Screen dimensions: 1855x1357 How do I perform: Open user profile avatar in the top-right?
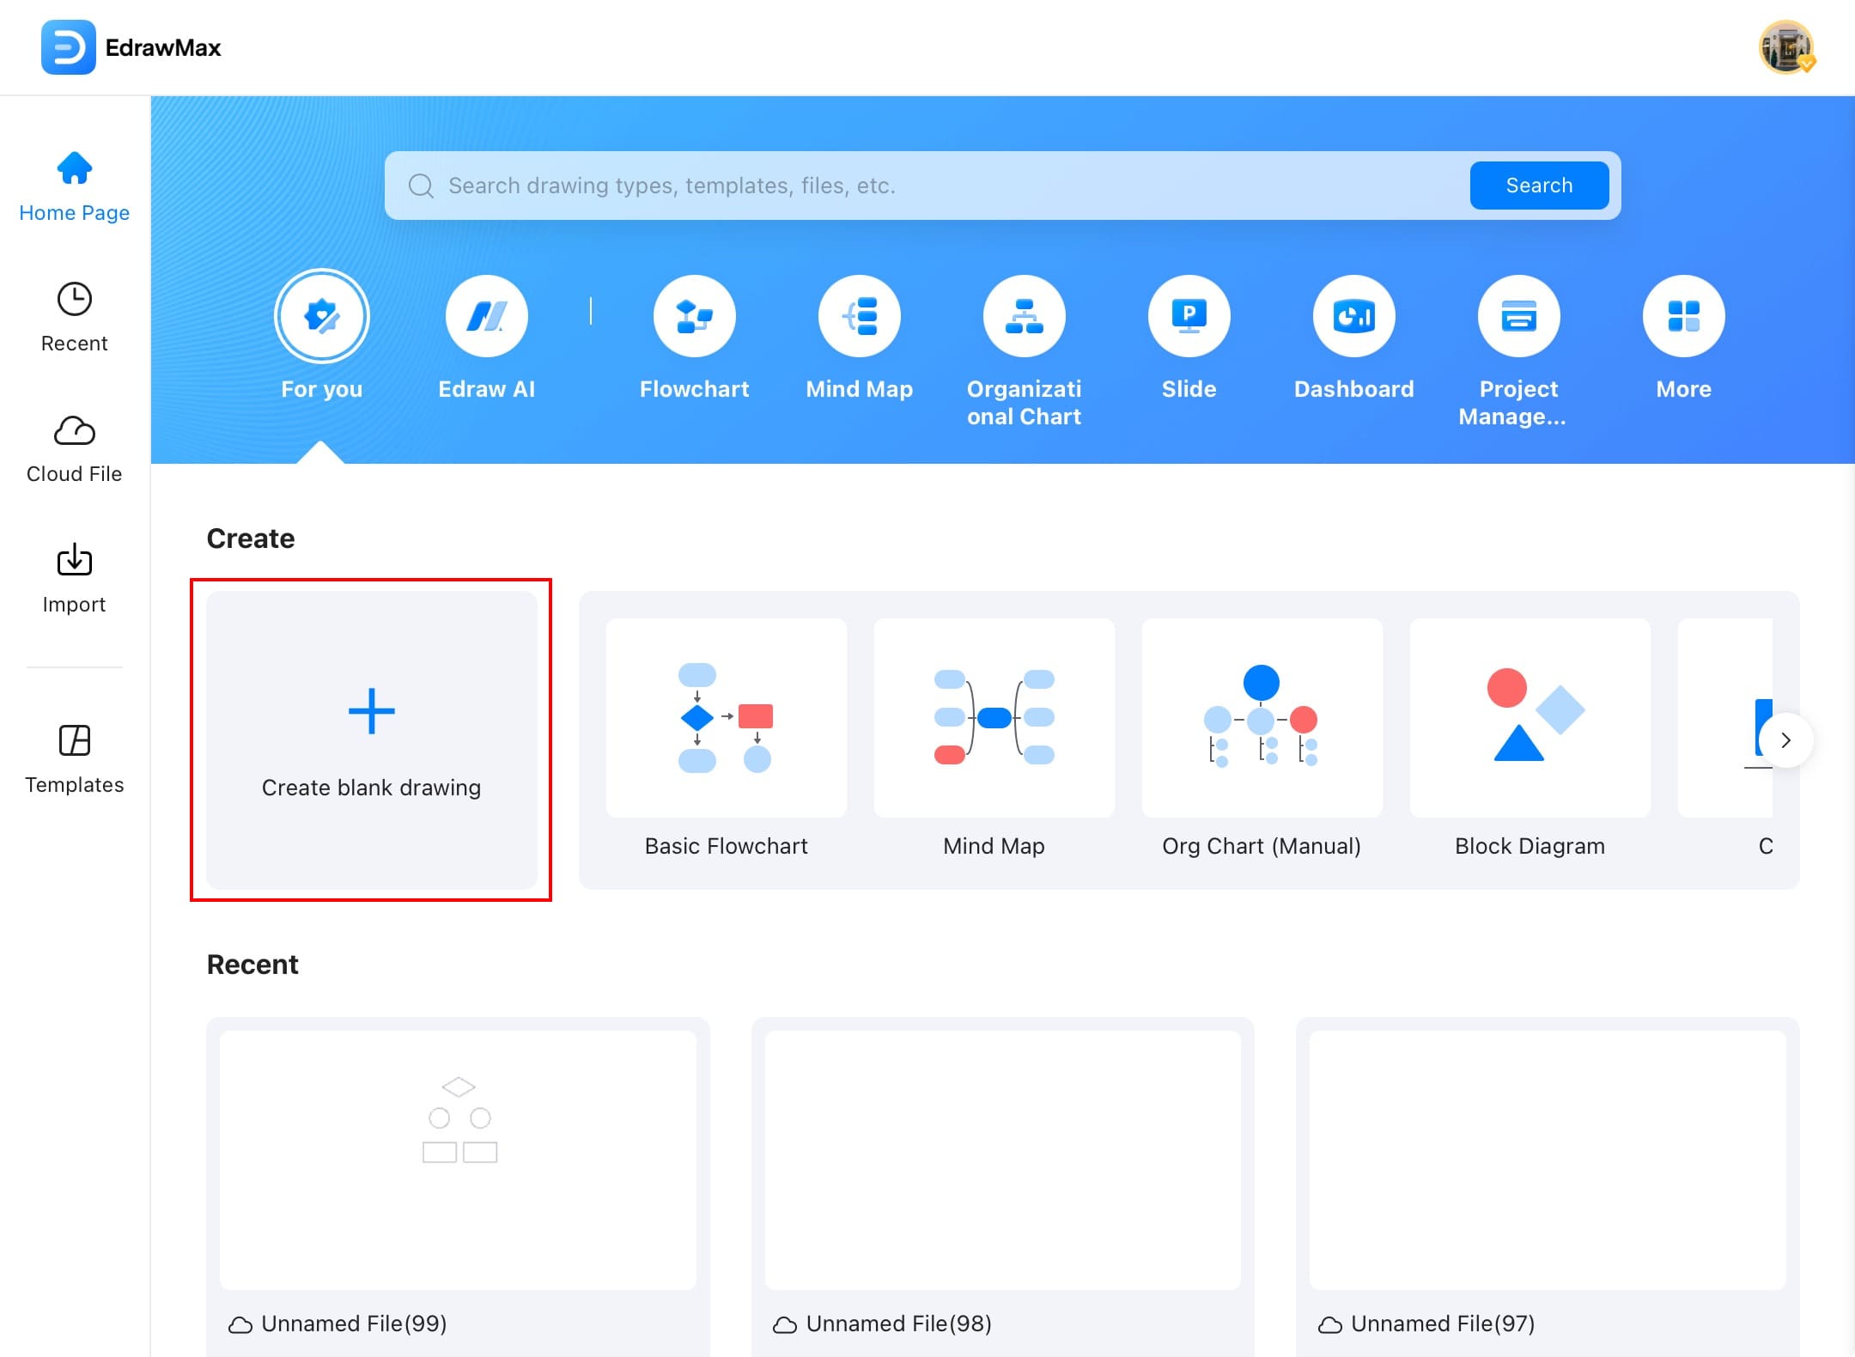(x=1785, y=48)
